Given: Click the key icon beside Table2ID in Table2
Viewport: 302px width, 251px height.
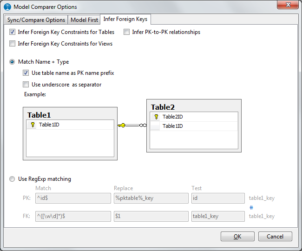Looking at the screenshot, I should click(x=156, y=117).
